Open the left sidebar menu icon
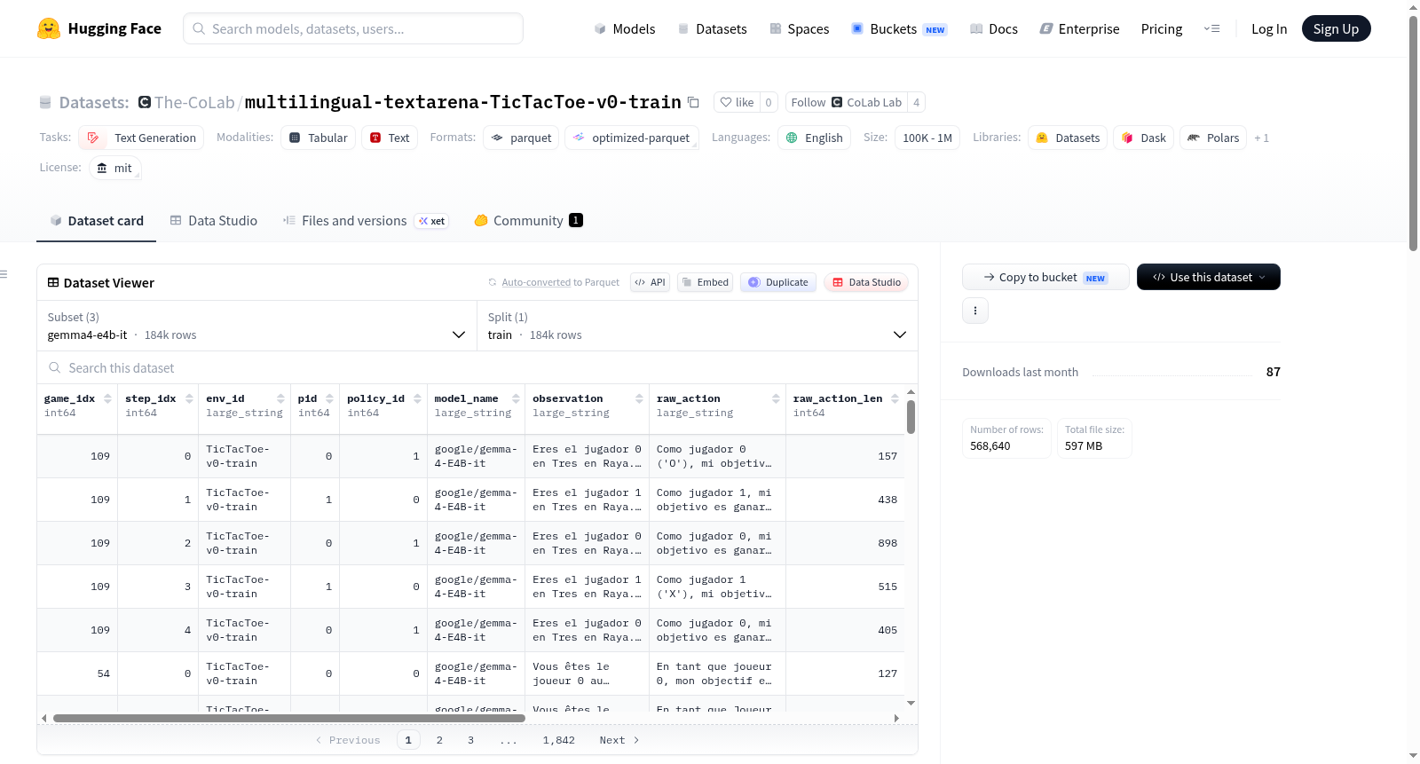This screenshot has height=764, width=1420. click(4, 274)
